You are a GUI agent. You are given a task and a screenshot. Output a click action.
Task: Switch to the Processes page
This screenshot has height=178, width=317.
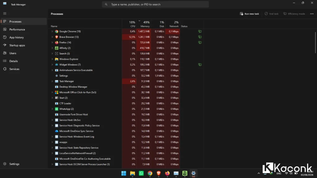24,22
